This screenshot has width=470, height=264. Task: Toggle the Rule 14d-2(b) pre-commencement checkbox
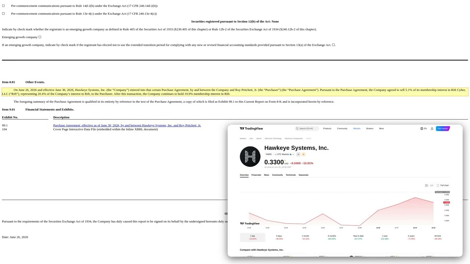(x=3, y=6)
